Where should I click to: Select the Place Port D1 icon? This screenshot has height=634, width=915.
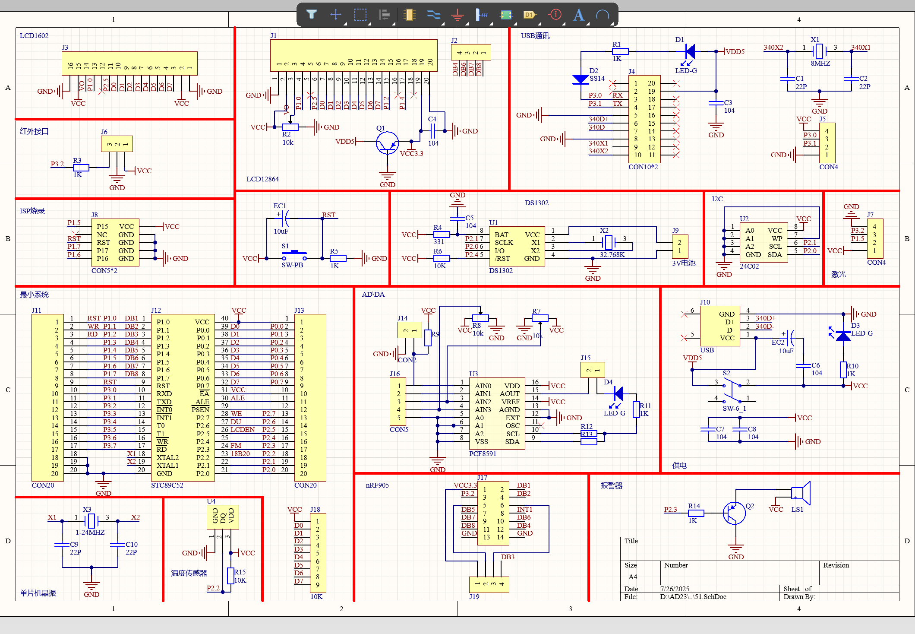530,15
